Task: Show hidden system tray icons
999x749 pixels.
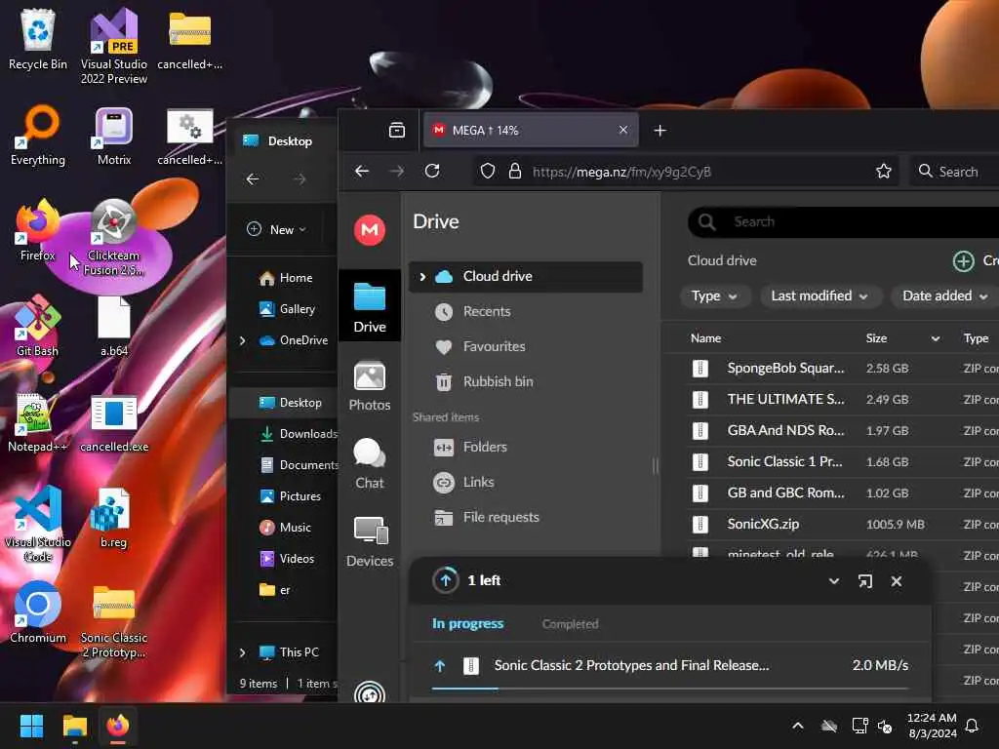Action: tap(798, 726)
